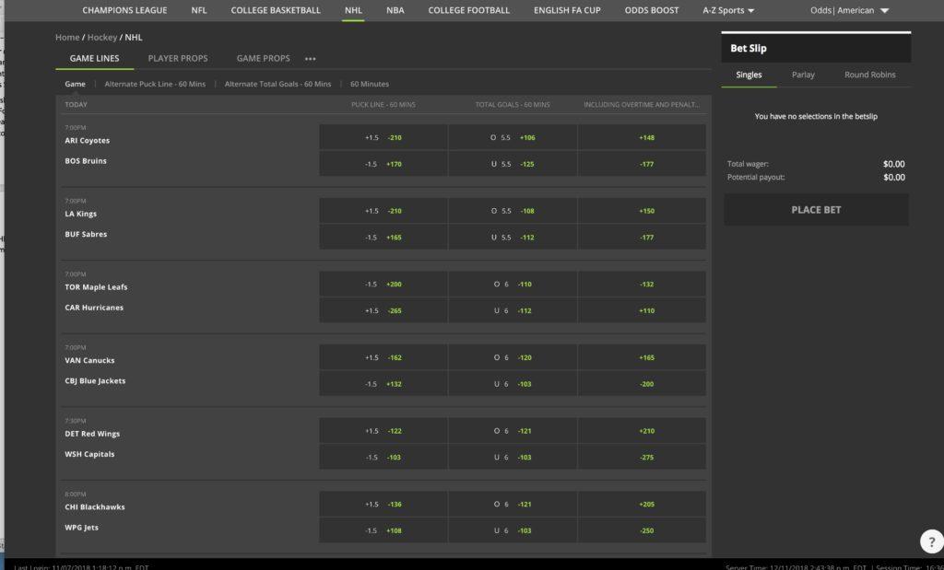Switch bet slip to Singles tab
944x570 pixels.
point(749,75)
